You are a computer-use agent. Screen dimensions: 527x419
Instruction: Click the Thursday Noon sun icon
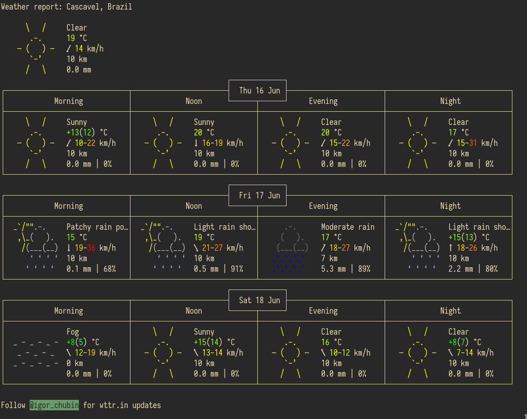coord(163,143)
